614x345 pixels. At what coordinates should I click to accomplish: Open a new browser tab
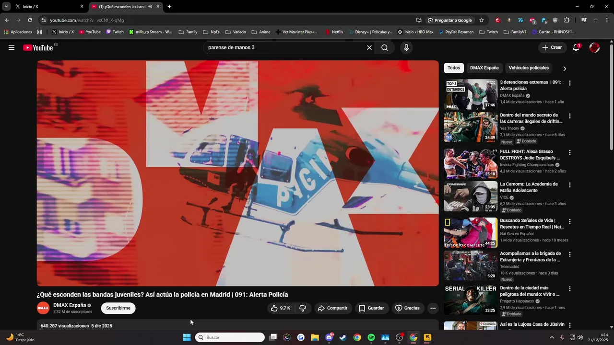pyautogui.click(x=169, y=7)
